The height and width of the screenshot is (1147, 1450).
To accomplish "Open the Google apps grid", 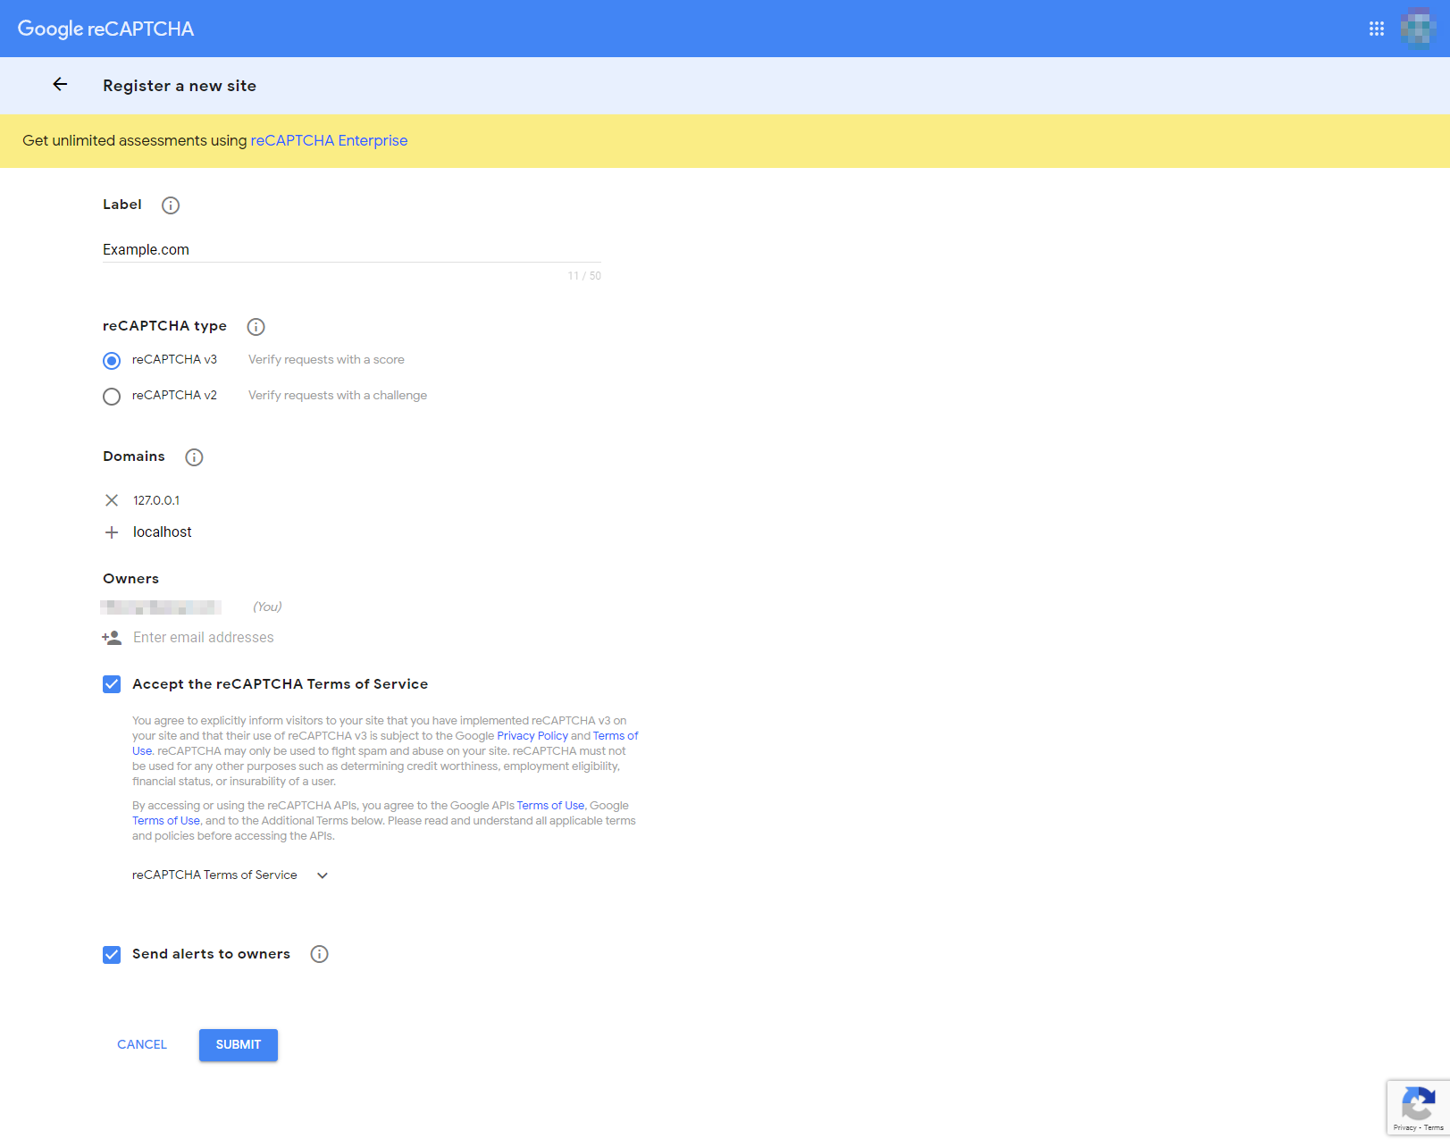I will tap(1377, 29).
